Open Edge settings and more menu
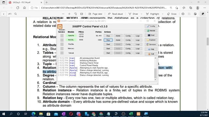Screen dimensions: 209x117 (205, 8)
